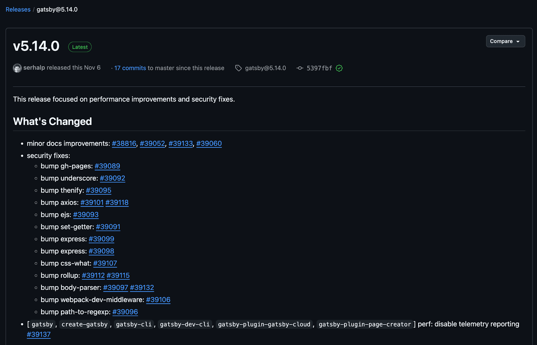Image resolution: width=537 pixels, height=345 pixels.
Task: Open body-parser bump PR #39132
Action: (142, 288)
